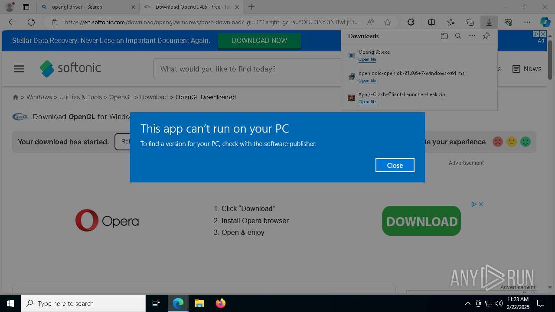Open the Windows breadcrumb link
Image resolution: width=555 pixels, height=312 pixels.
coord(39,97)
